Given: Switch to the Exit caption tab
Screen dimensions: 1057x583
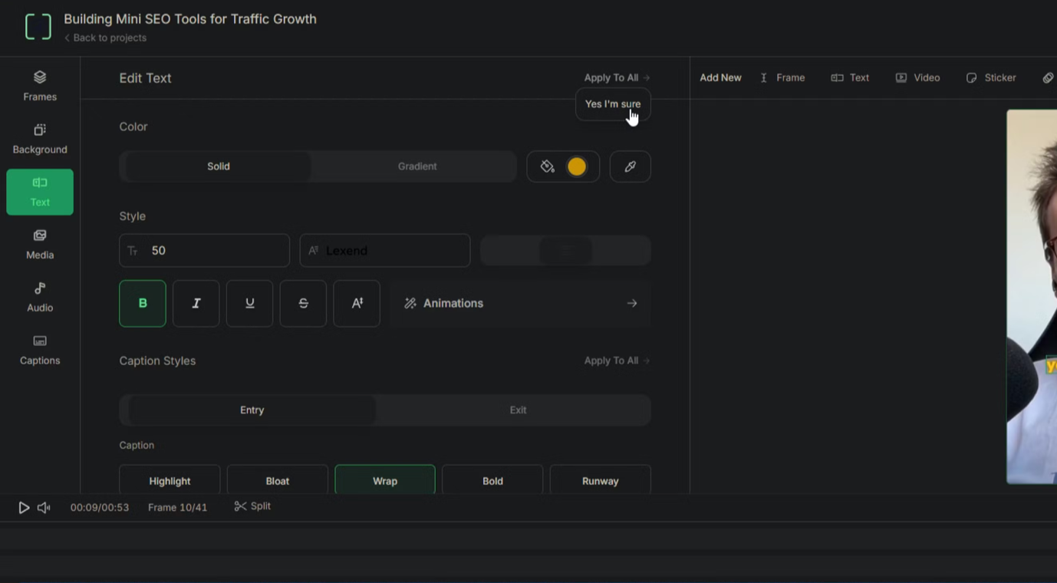Looking at the screenshot, I should click(518, 410).
